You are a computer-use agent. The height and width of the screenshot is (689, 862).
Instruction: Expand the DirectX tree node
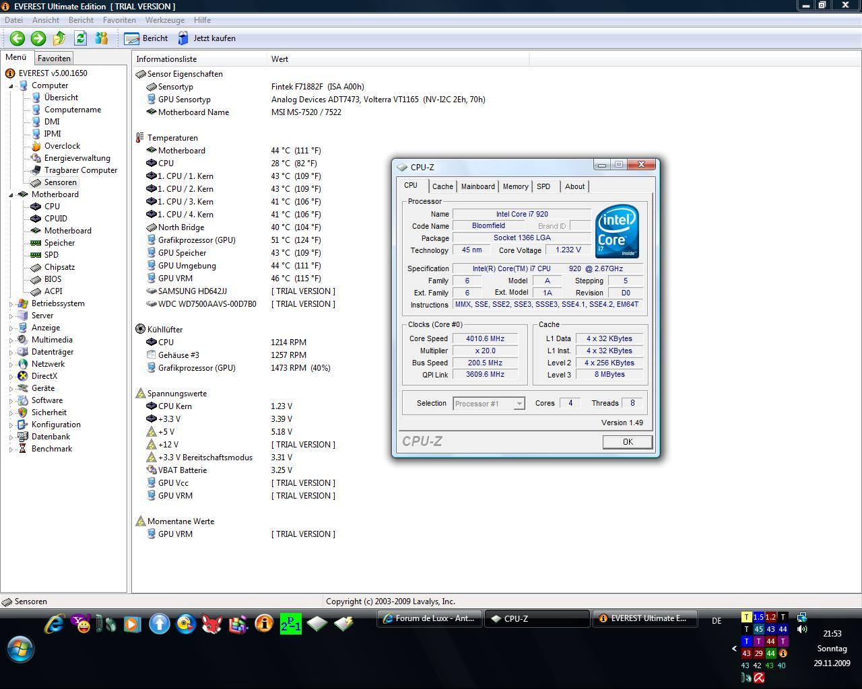tap(11, 377)
